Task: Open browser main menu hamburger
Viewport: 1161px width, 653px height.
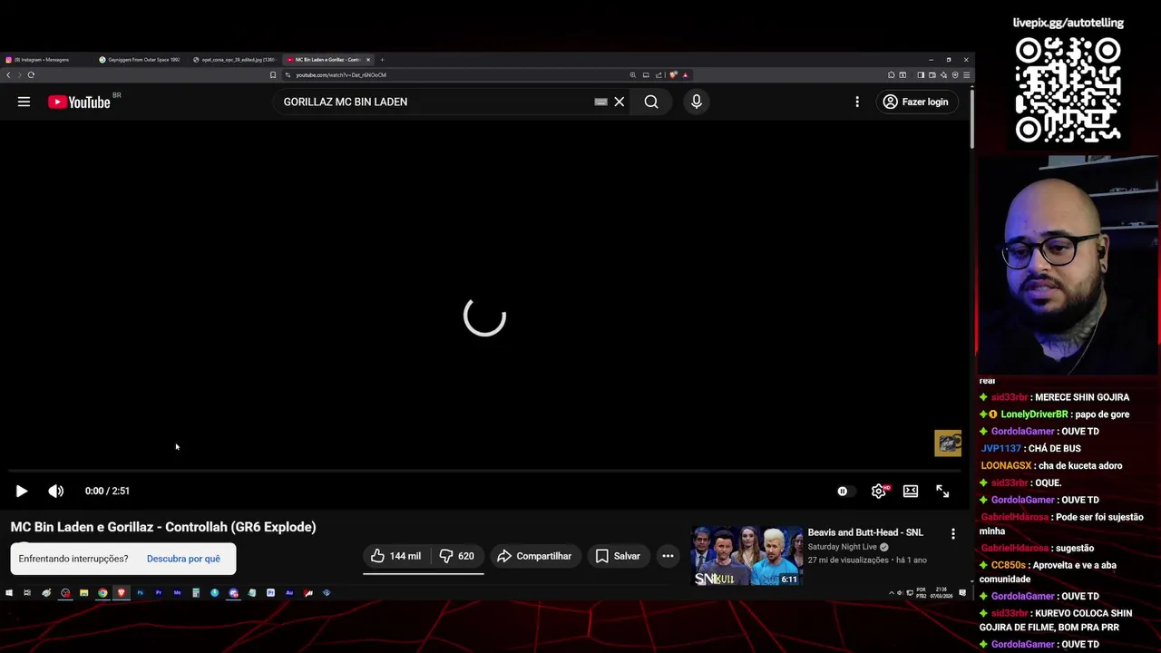Action: click(x=967, y=75)
